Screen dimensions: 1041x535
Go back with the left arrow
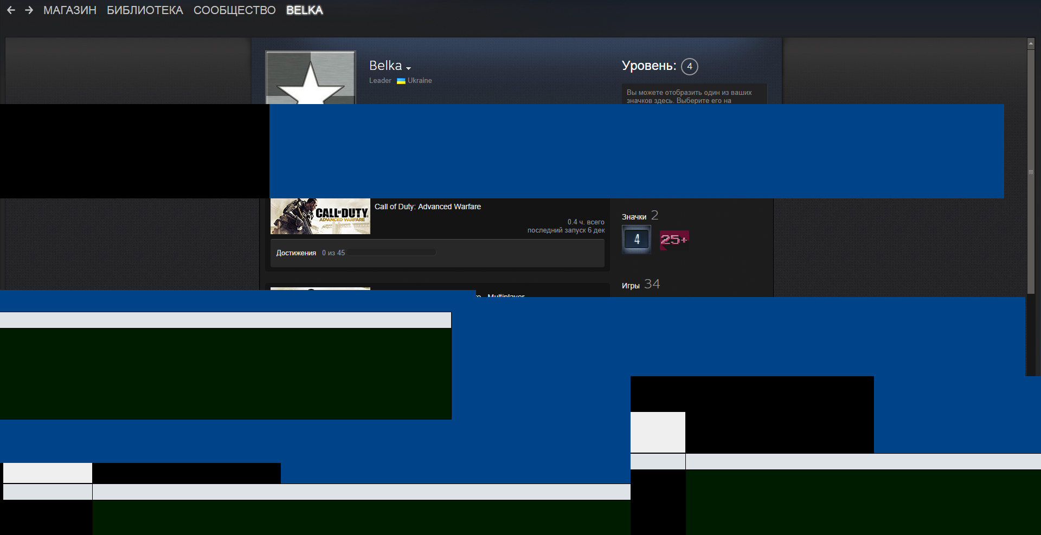[x=11, y=10]
